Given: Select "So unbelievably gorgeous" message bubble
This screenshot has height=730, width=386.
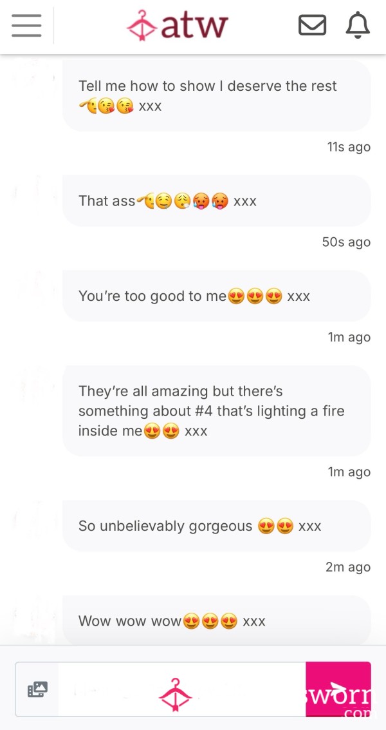Looking at the screenshot, I should pos(217,526).
